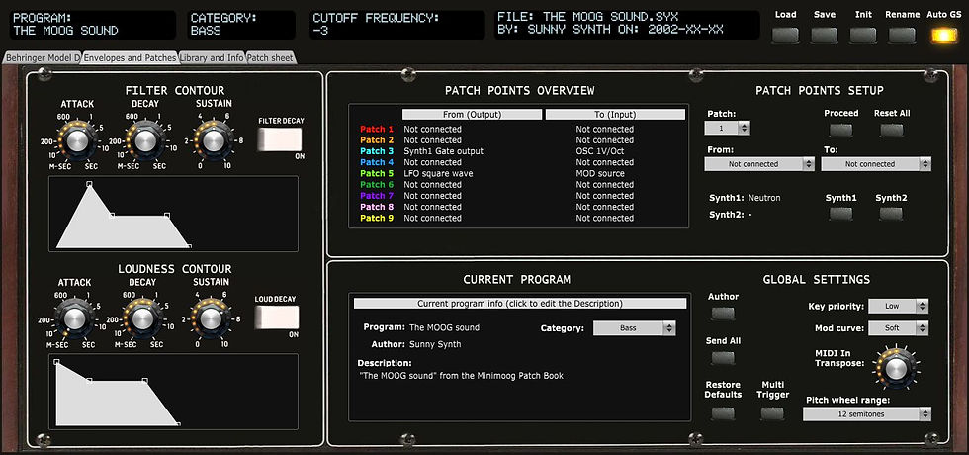Image resolution: width=969 pixels, height=455 pixels.
Task: Switch to the Library and Info tab
Action: tap(212, 58)
